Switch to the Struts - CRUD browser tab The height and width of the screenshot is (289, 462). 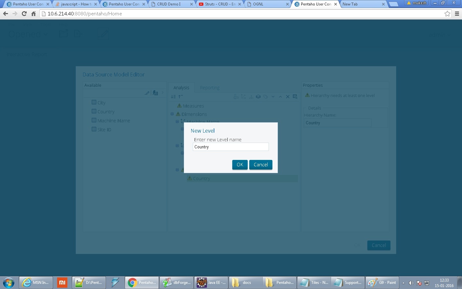tap(220, 4)
